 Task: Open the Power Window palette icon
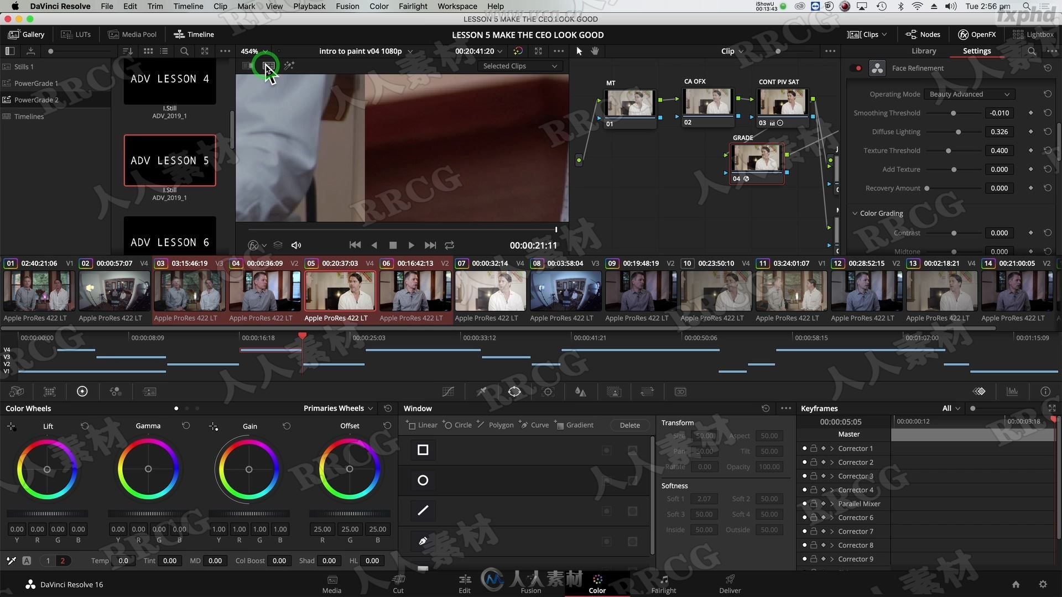[514, 391]
